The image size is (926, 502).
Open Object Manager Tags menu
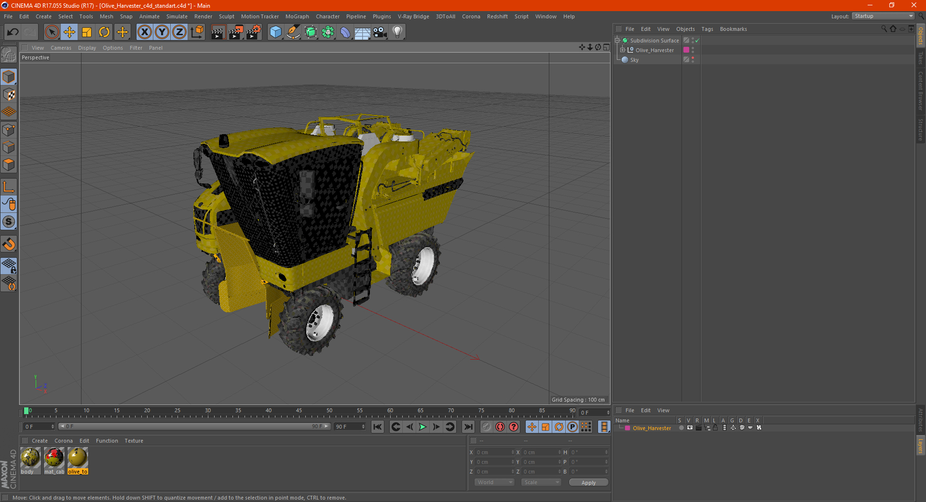click(707, 29)
